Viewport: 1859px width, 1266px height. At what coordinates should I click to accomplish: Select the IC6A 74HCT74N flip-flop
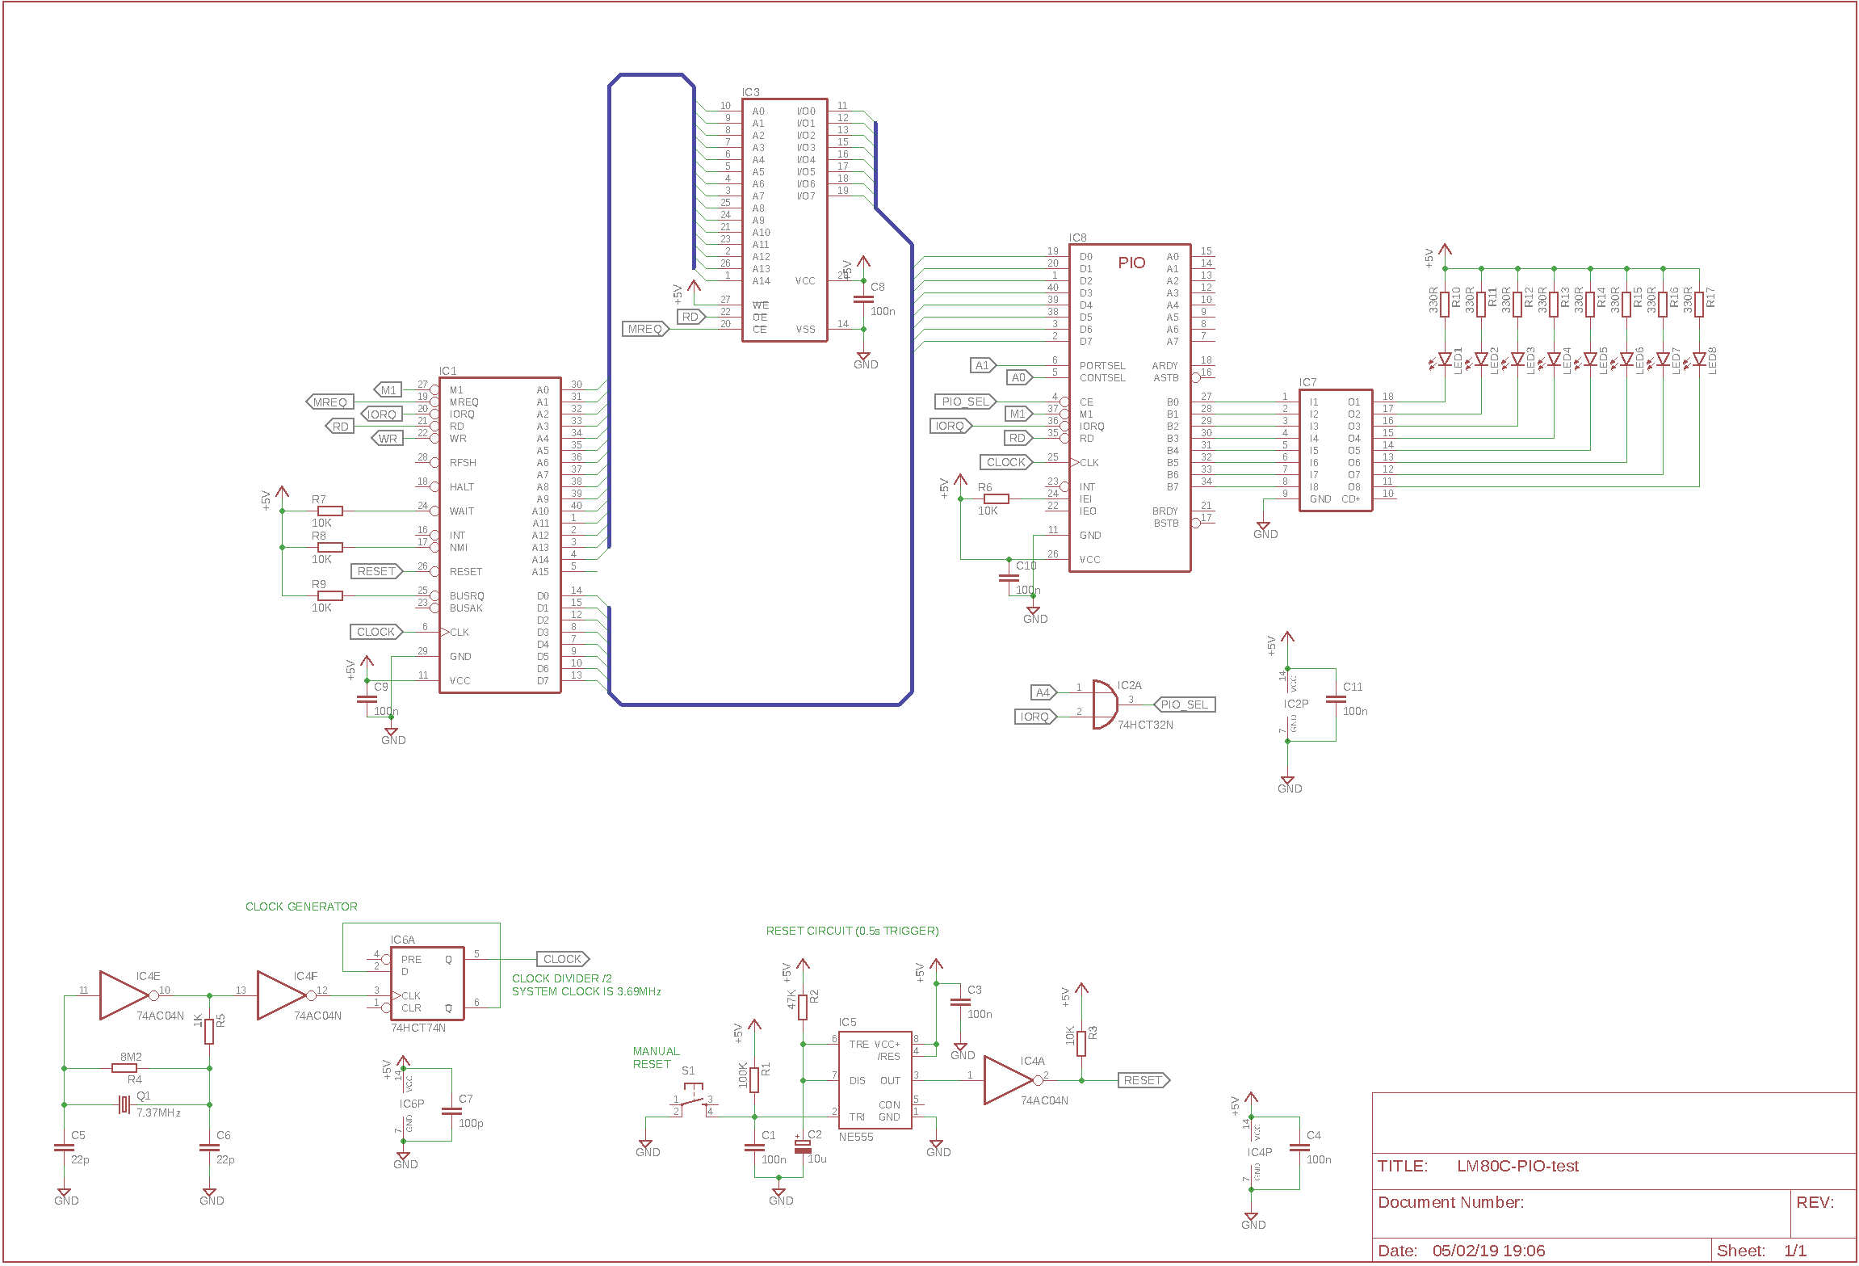[x=427, y=983]
